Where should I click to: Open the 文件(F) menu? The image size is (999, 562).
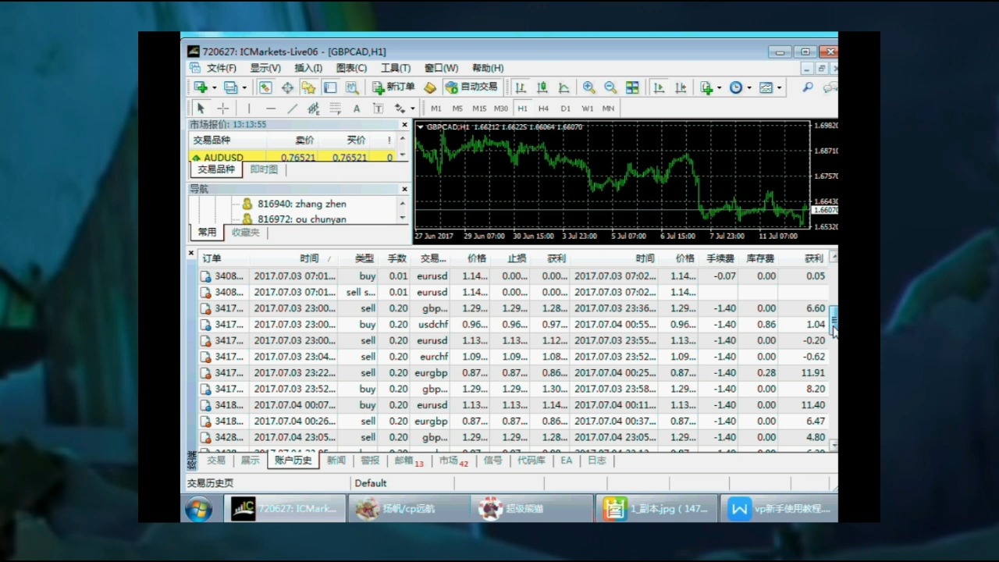point(221,68)
